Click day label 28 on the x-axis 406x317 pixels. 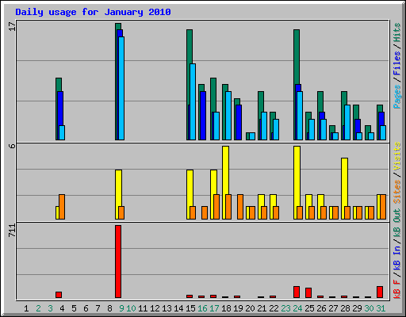[x=345, y=308]
